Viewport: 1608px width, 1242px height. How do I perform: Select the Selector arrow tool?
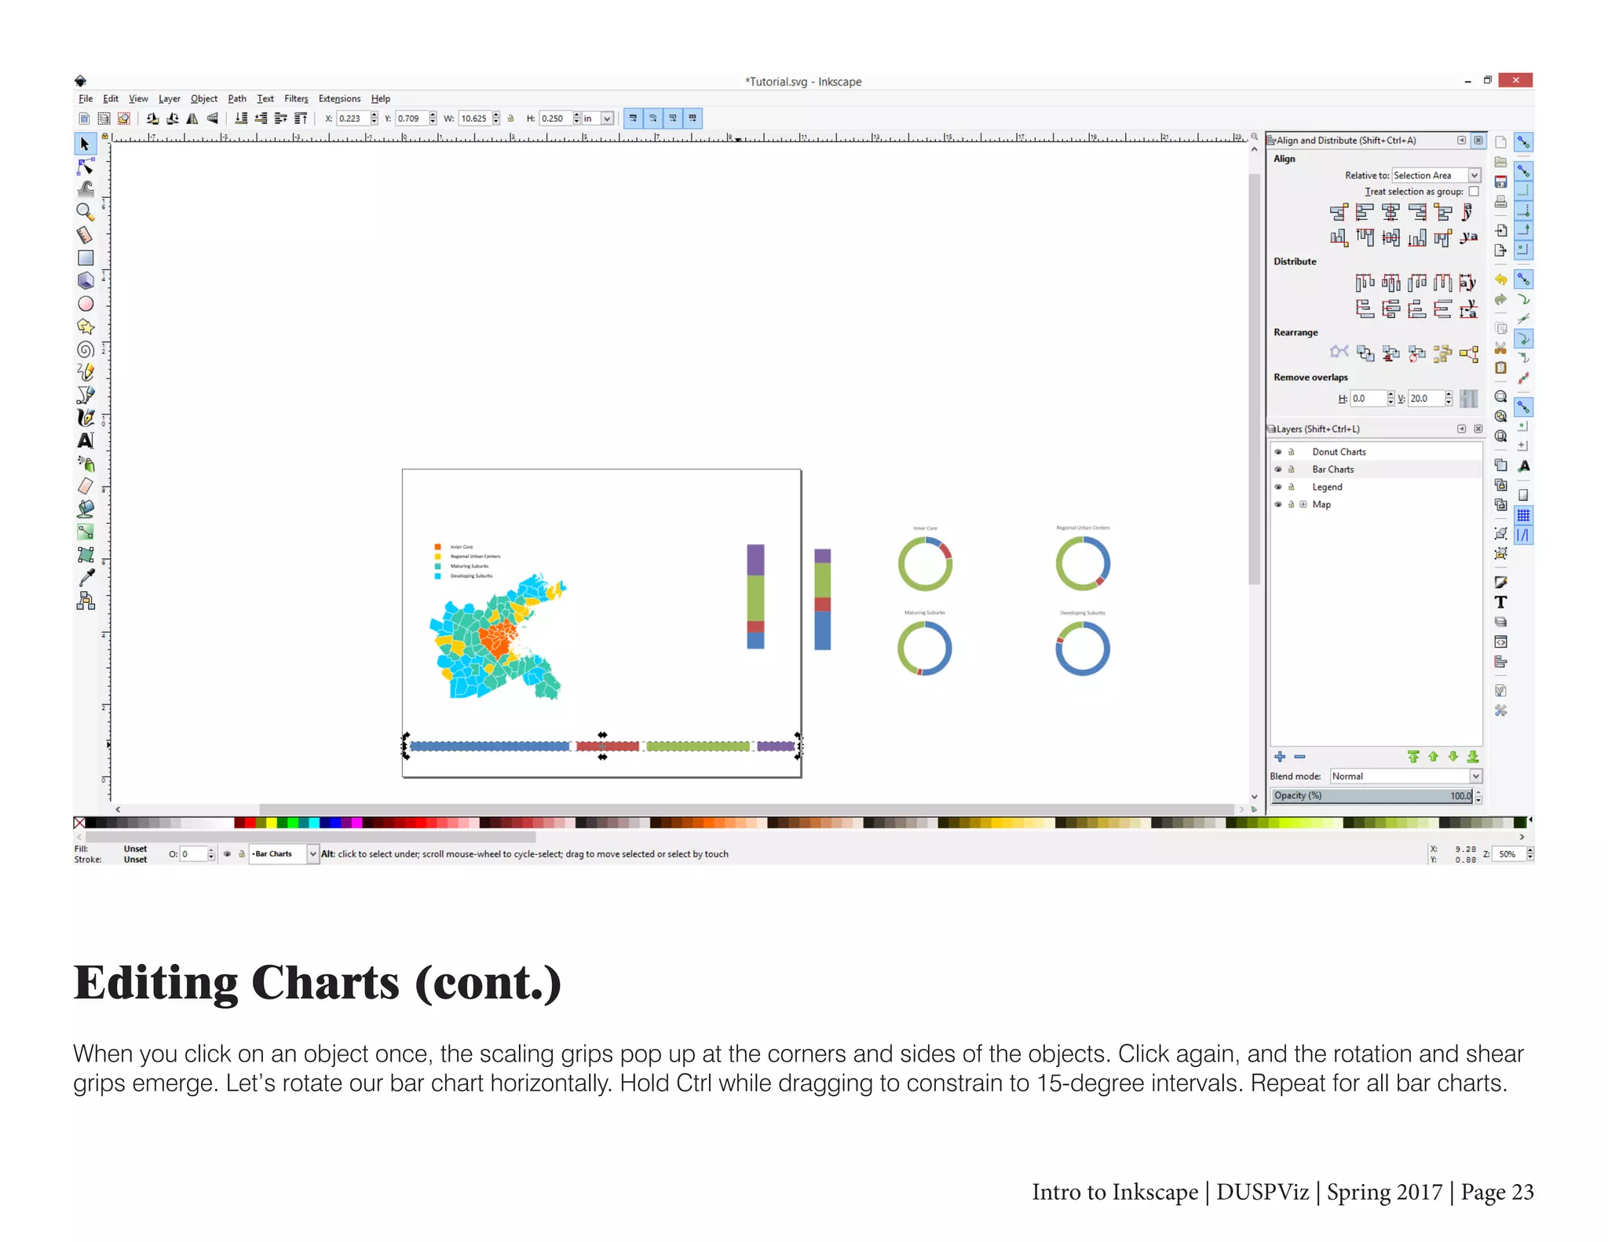click(x=85, y=144)
